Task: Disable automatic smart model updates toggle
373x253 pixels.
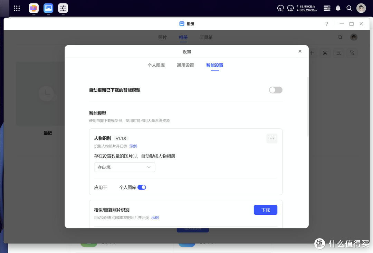Action: click(276, 90)
